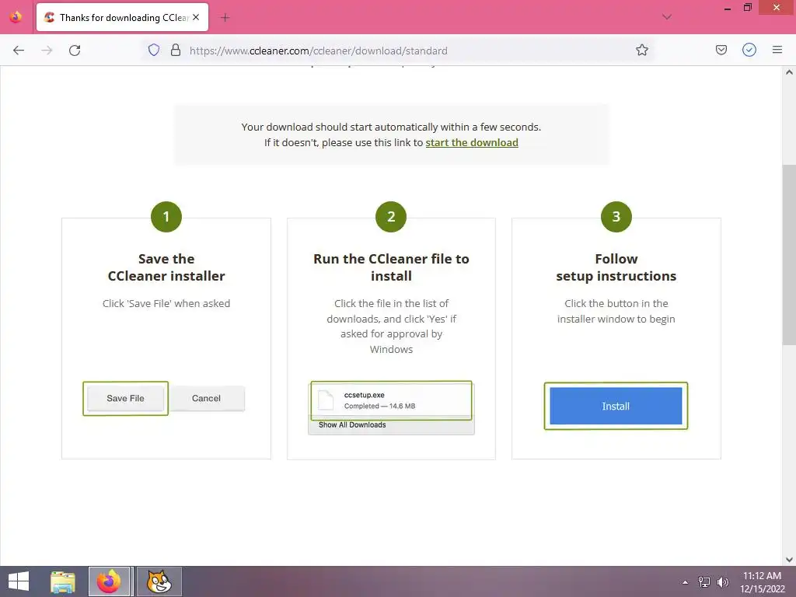Click the 'Follow setup instructions' heading
The height and width of the screenshot is (597, 796).
pyautogui.click(x=616, y=267)
